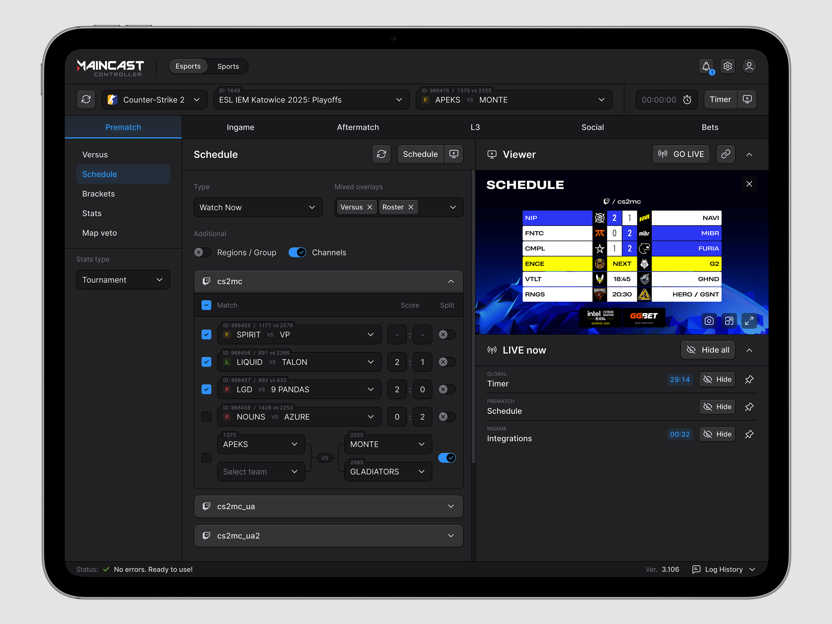Click the refresh icon beside Counter-Strike 2
Image resolution: width=832 pixels, height=624 pixels.
coord(86,100)
